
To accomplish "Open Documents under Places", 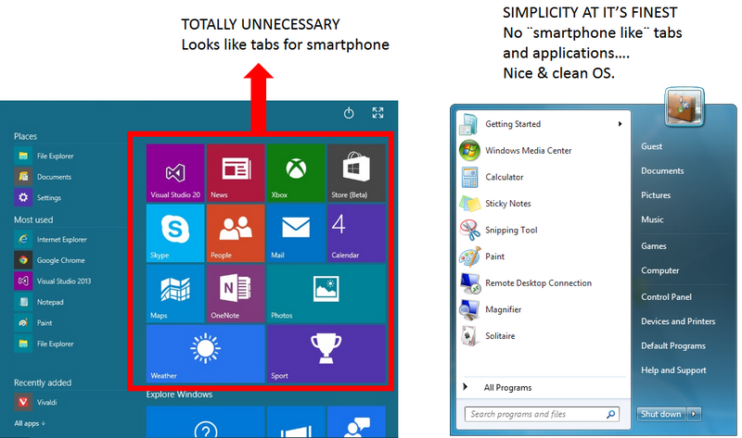I will click(x=43, y=177).
